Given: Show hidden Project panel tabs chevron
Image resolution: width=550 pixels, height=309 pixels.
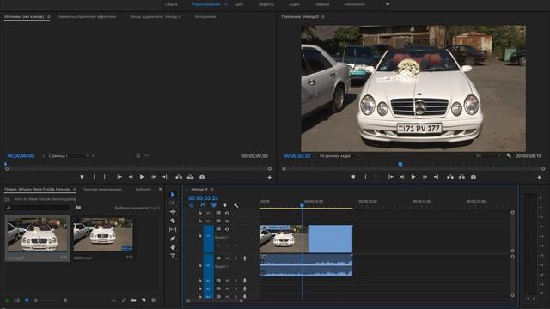Looking at the screenshot, I should [x=161, y=189].
